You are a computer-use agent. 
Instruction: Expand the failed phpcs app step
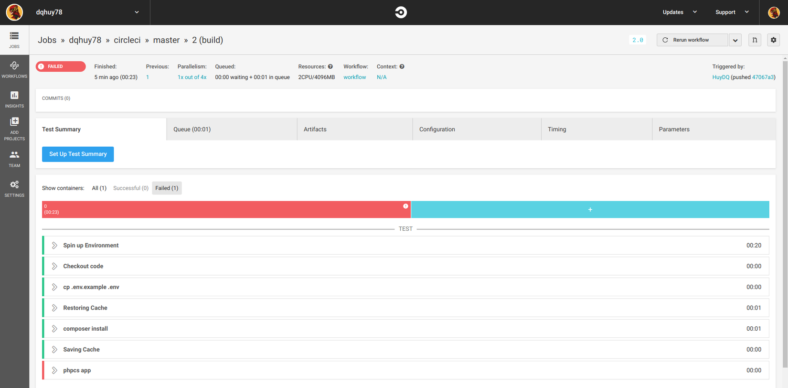tap(54, 370)
